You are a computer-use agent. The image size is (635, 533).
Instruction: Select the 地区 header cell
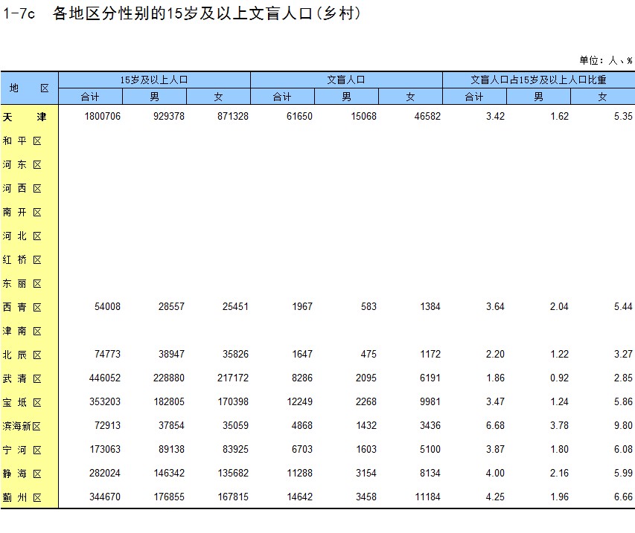coord(29,88)
